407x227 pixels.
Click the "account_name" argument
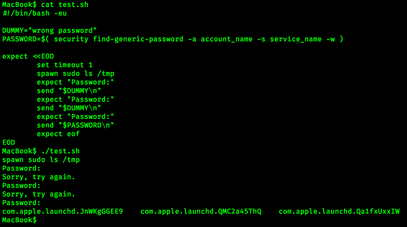click(226, 39)
